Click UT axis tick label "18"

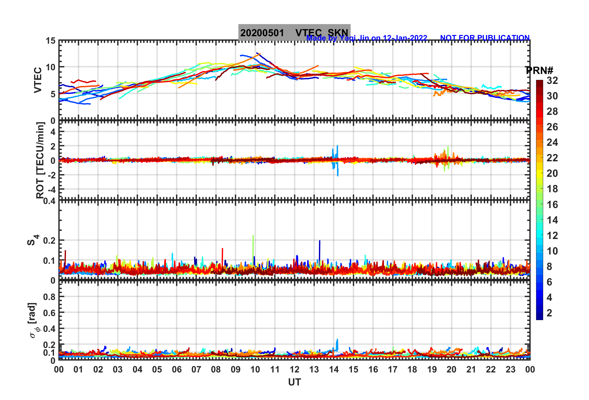point(412,369)
